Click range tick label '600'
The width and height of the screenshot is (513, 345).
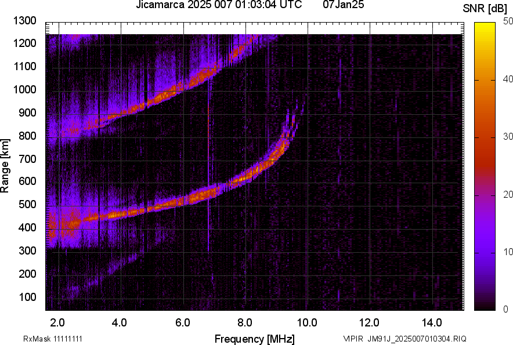(27, 181)
